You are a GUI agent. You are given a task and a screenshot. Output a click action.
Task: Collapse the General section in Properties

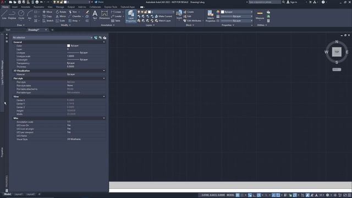104,42
